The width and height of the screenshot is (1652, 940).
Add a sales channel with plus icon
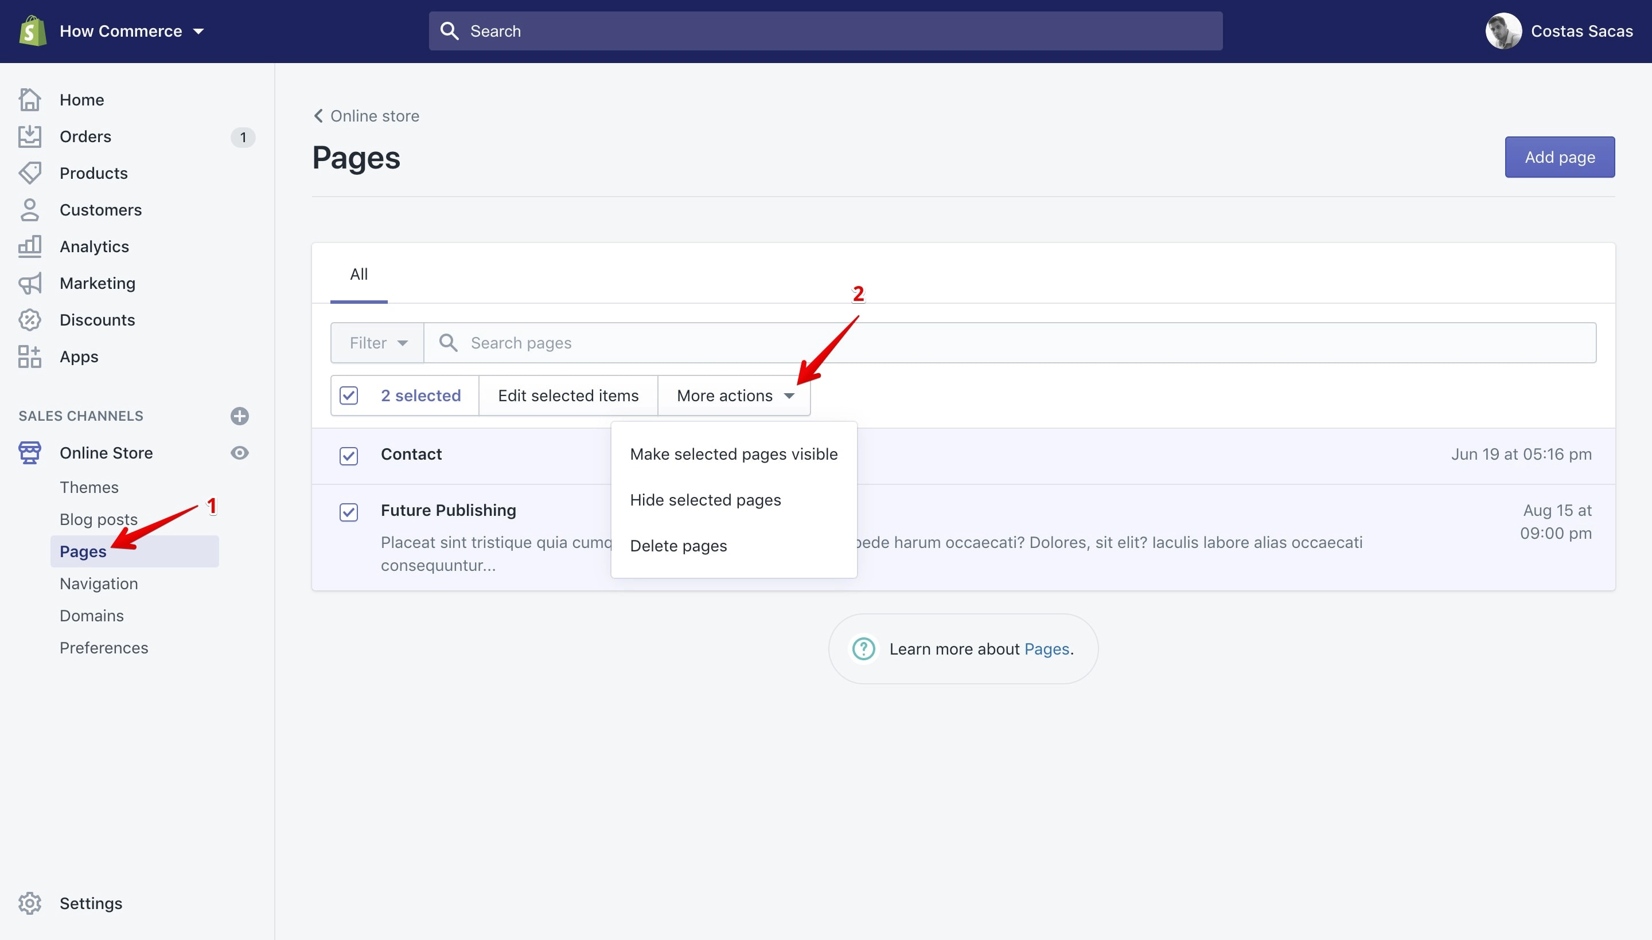(x=240, y=416)
